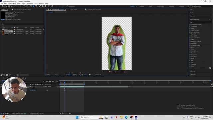The width and height of the screenshot is (213, 120).
Task: Expand the Transition effects category
Action: tap(190, 64)
